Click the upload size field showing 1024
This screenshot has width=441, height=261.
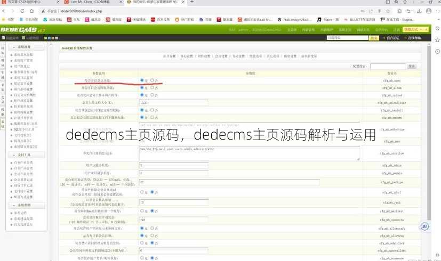coord(173,103)
